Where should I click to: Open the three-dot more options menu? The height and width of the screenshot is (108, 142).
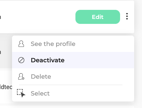pos(127,16)
